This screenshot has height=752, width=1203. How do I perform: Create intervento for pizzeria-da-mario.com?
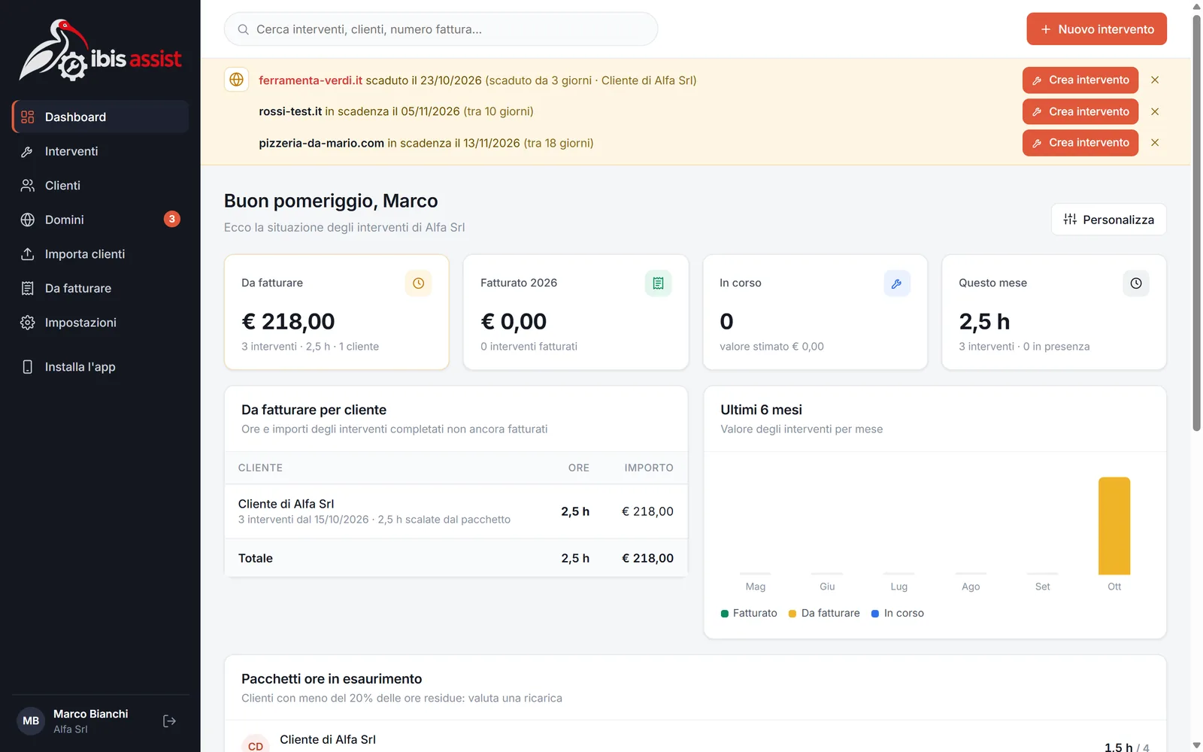(1080, 143)
